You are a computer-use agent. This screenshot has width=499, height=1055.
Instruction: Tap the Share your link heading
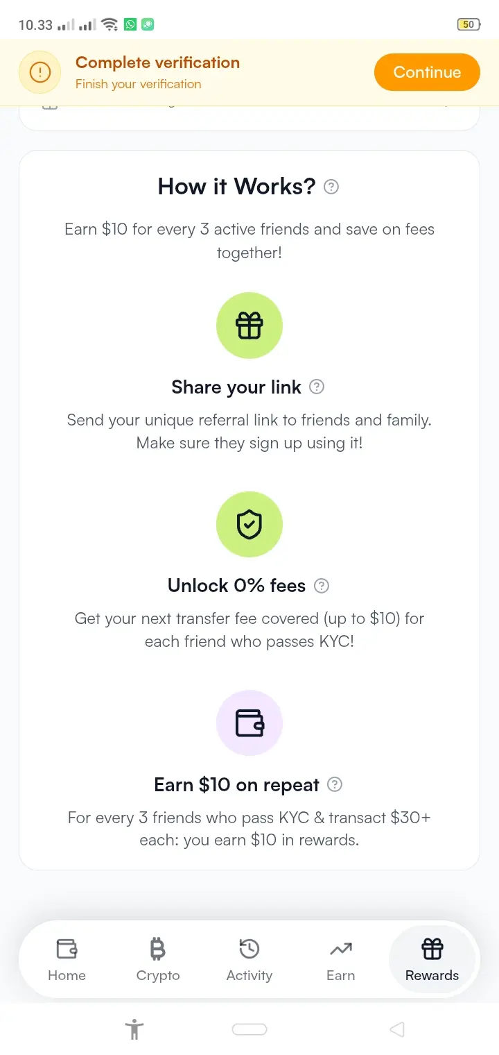click(x=236, y=387)
